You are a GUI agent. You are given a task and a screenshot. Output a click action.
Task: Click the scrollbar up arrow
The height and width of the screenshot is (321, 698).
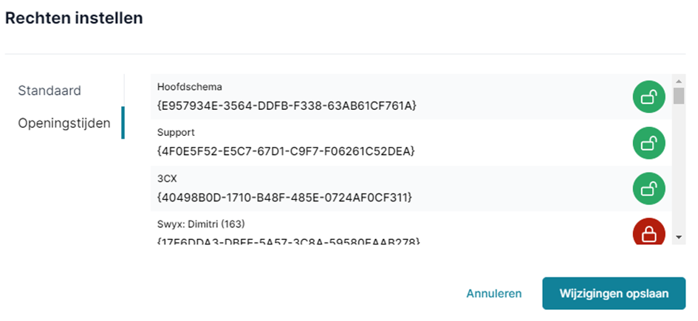tap(679, 81)
